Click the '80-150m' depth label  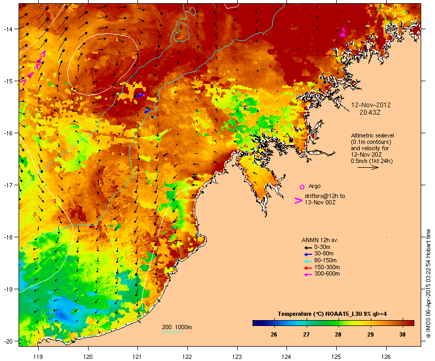[x=325, y=261]
